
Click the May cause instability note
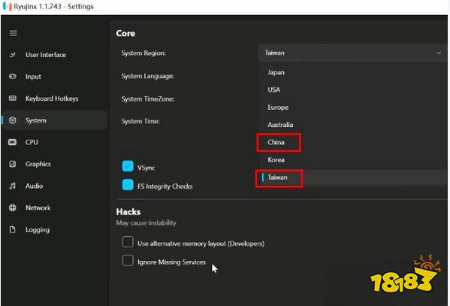point(146,223)
